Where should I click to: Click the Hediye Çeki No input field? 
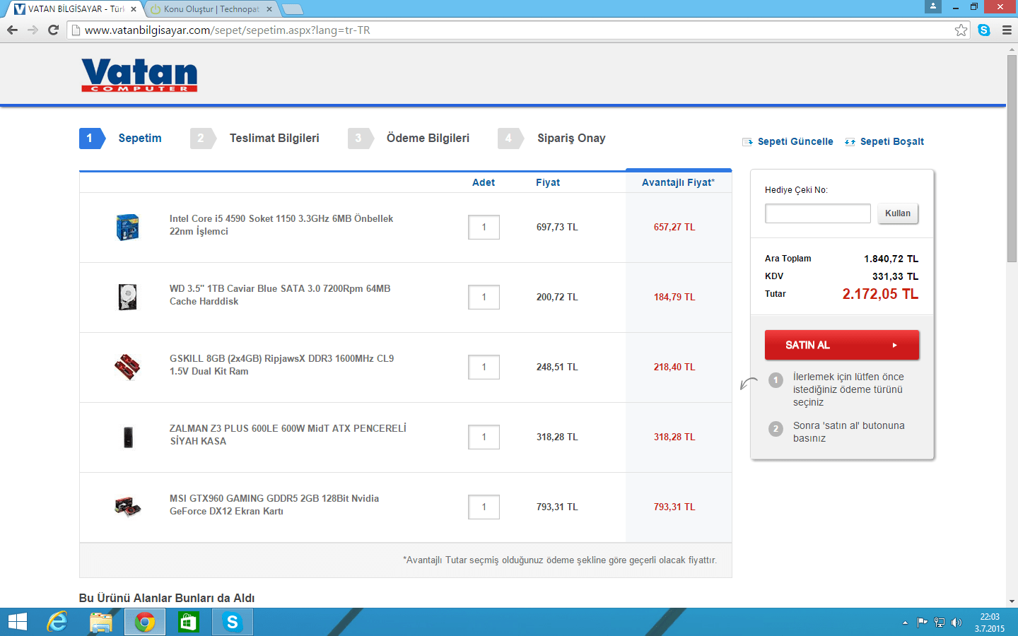click(818, 213)
